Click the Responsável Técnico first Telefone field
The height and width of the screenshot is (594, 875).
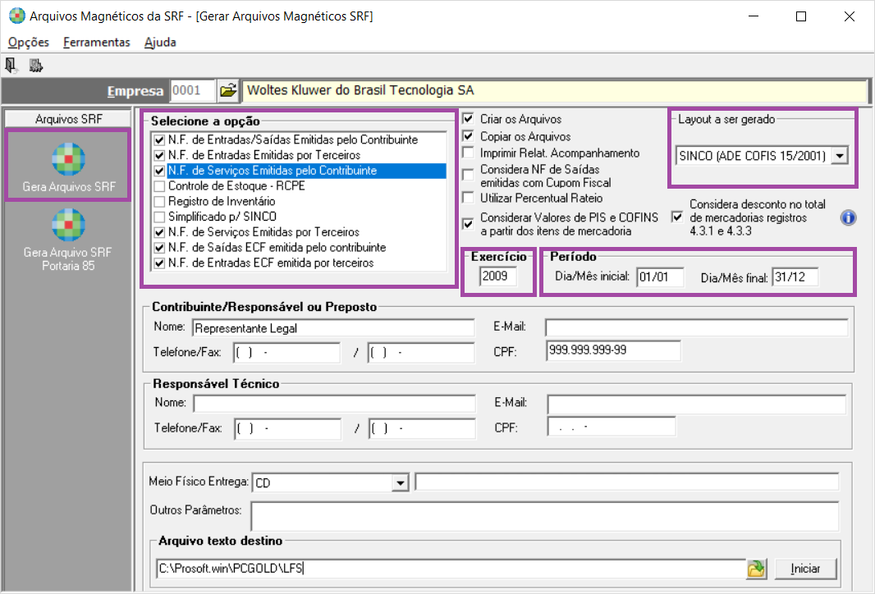click(287, 429)
